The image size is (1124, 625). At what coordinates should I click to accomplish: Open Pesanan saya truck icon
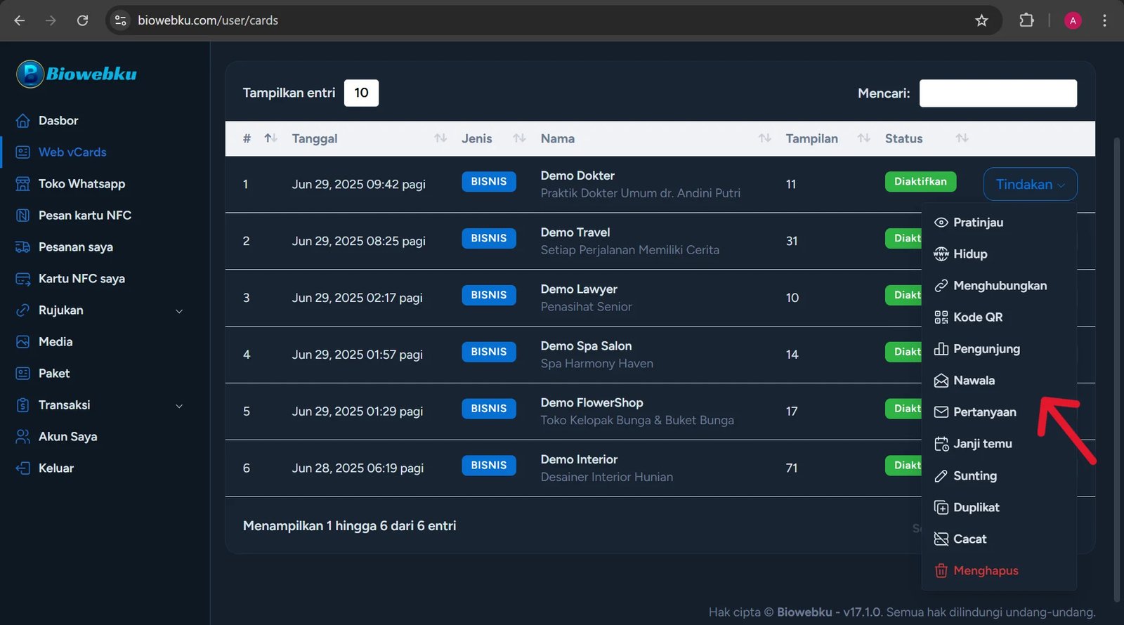(x=22, y=247)
